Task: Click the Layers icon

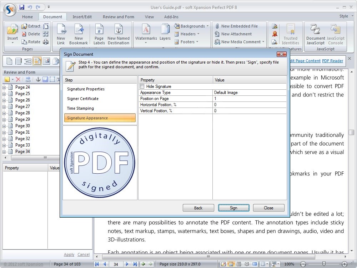Action: click(x=165, y=29)
